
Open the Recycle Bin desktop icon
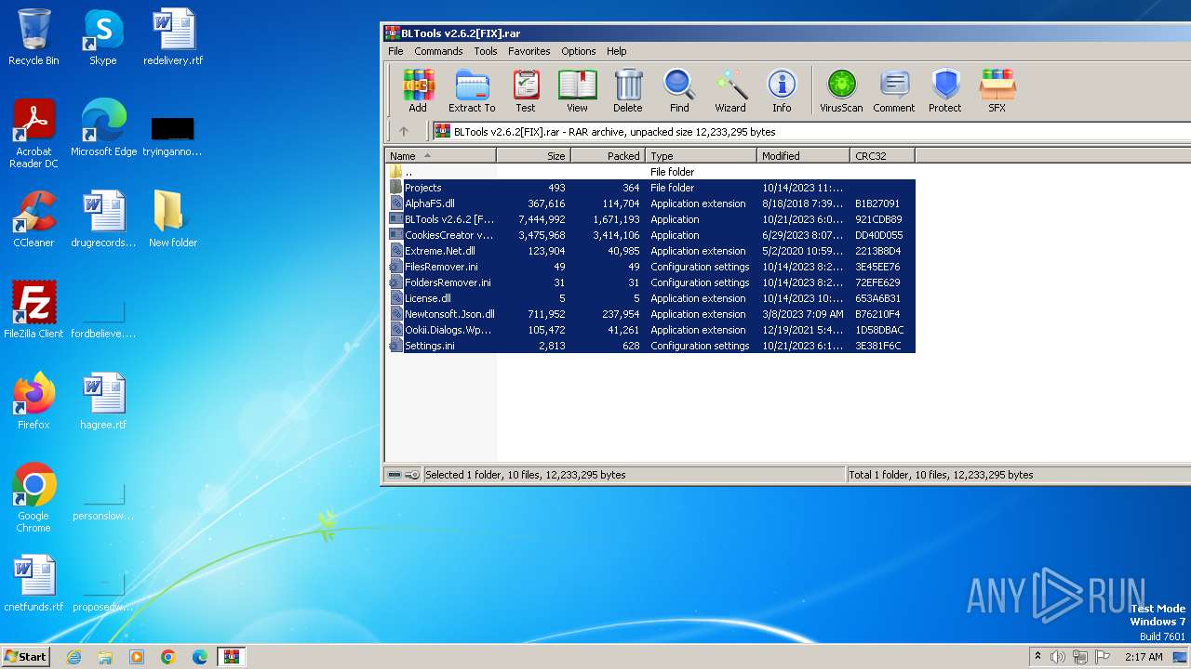pyautogui.click(x=33, y=37)
